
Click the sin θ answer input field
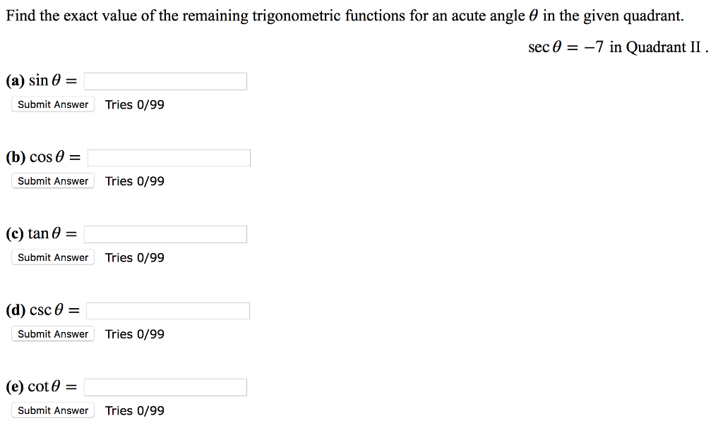point(165,80)
